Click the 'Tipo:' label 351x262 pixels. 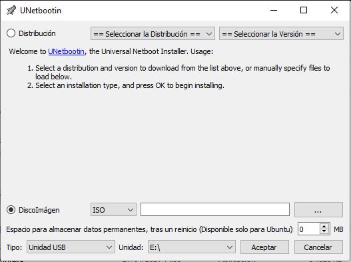[x=15, y=247]
